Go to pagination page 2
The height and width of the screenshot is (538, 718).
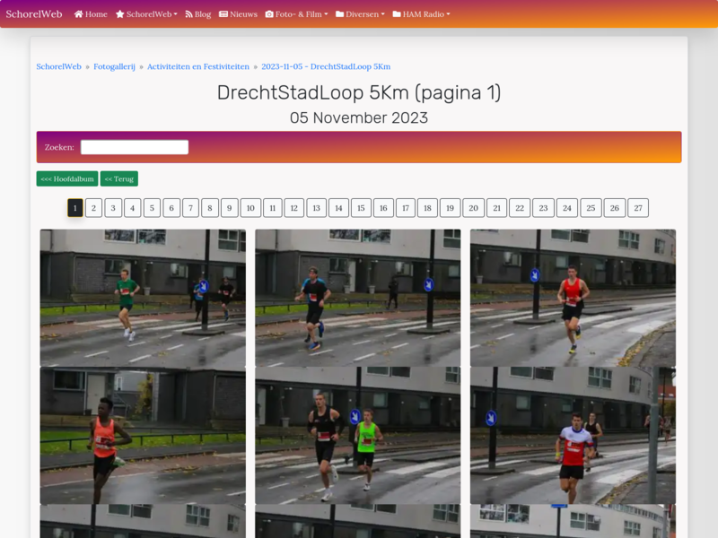point(93,208)
